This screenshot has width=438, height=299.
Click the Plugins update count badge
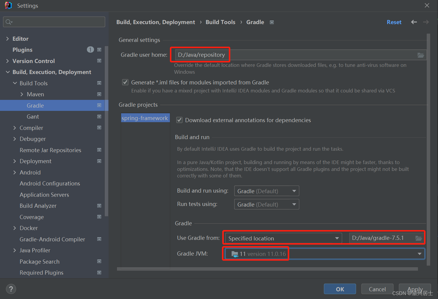pos(90,50)
